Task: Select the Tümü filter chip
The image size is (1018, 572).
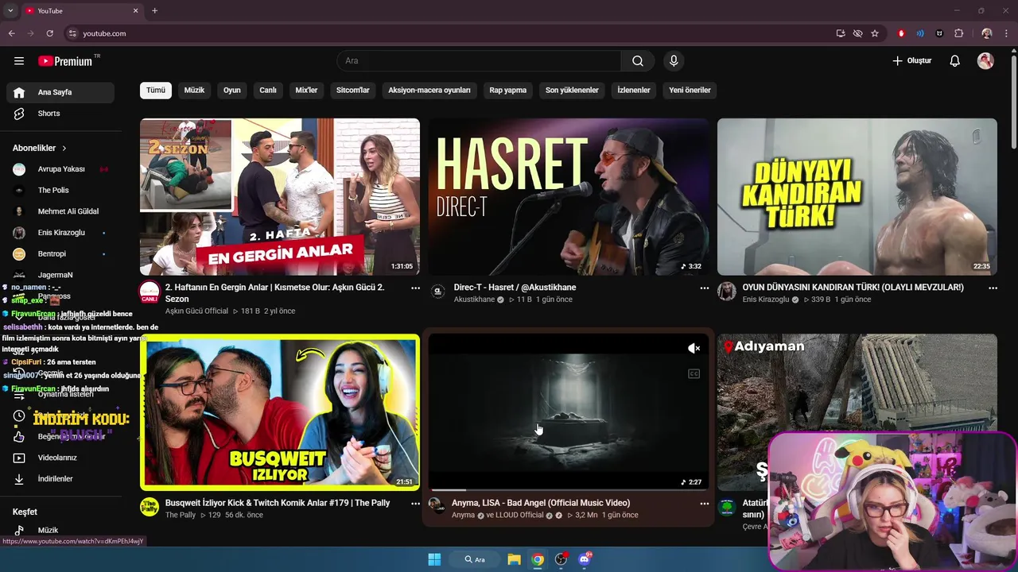Action: click(x=156, y=90)
